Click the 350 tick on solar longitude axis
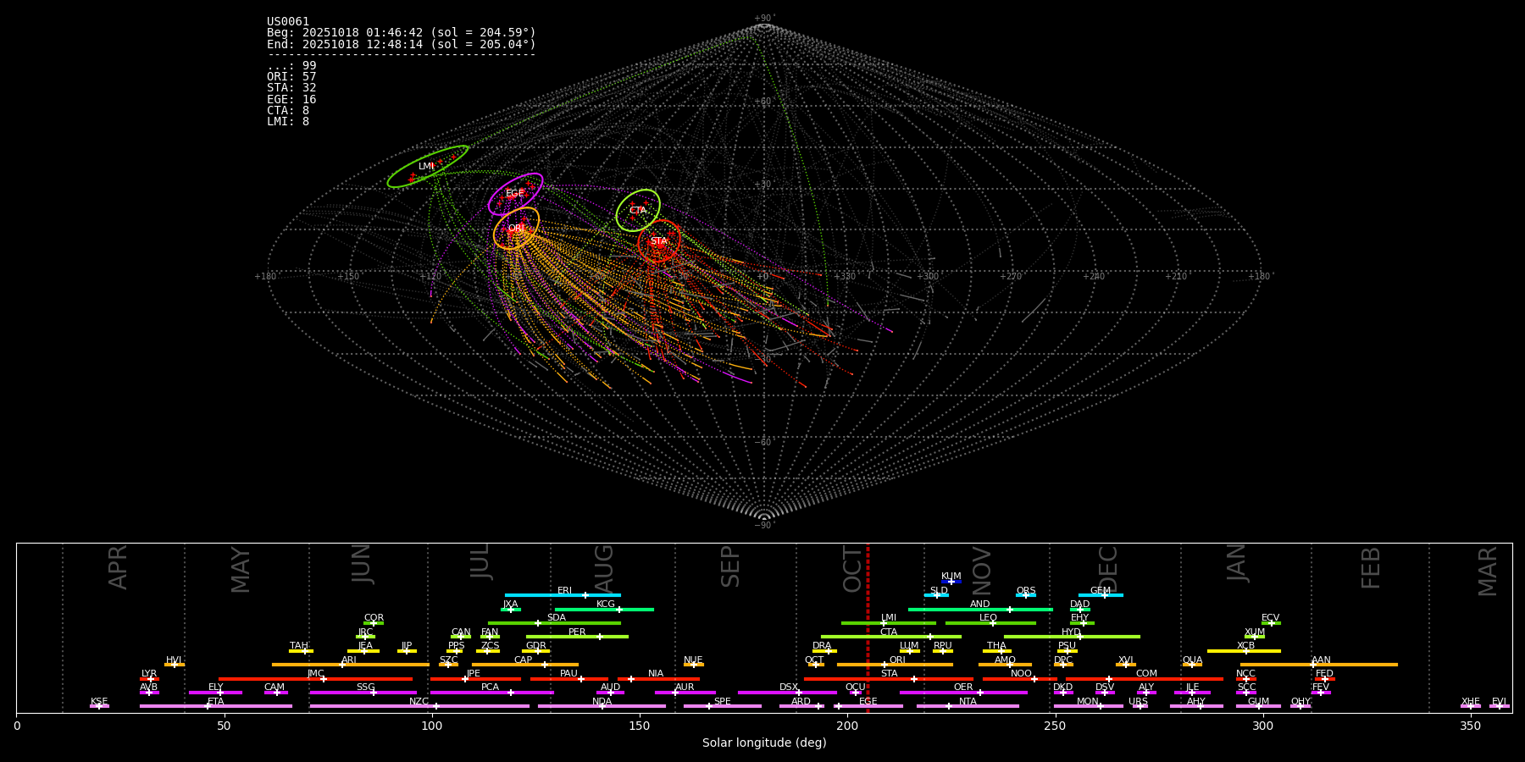 pos(1471,726)
